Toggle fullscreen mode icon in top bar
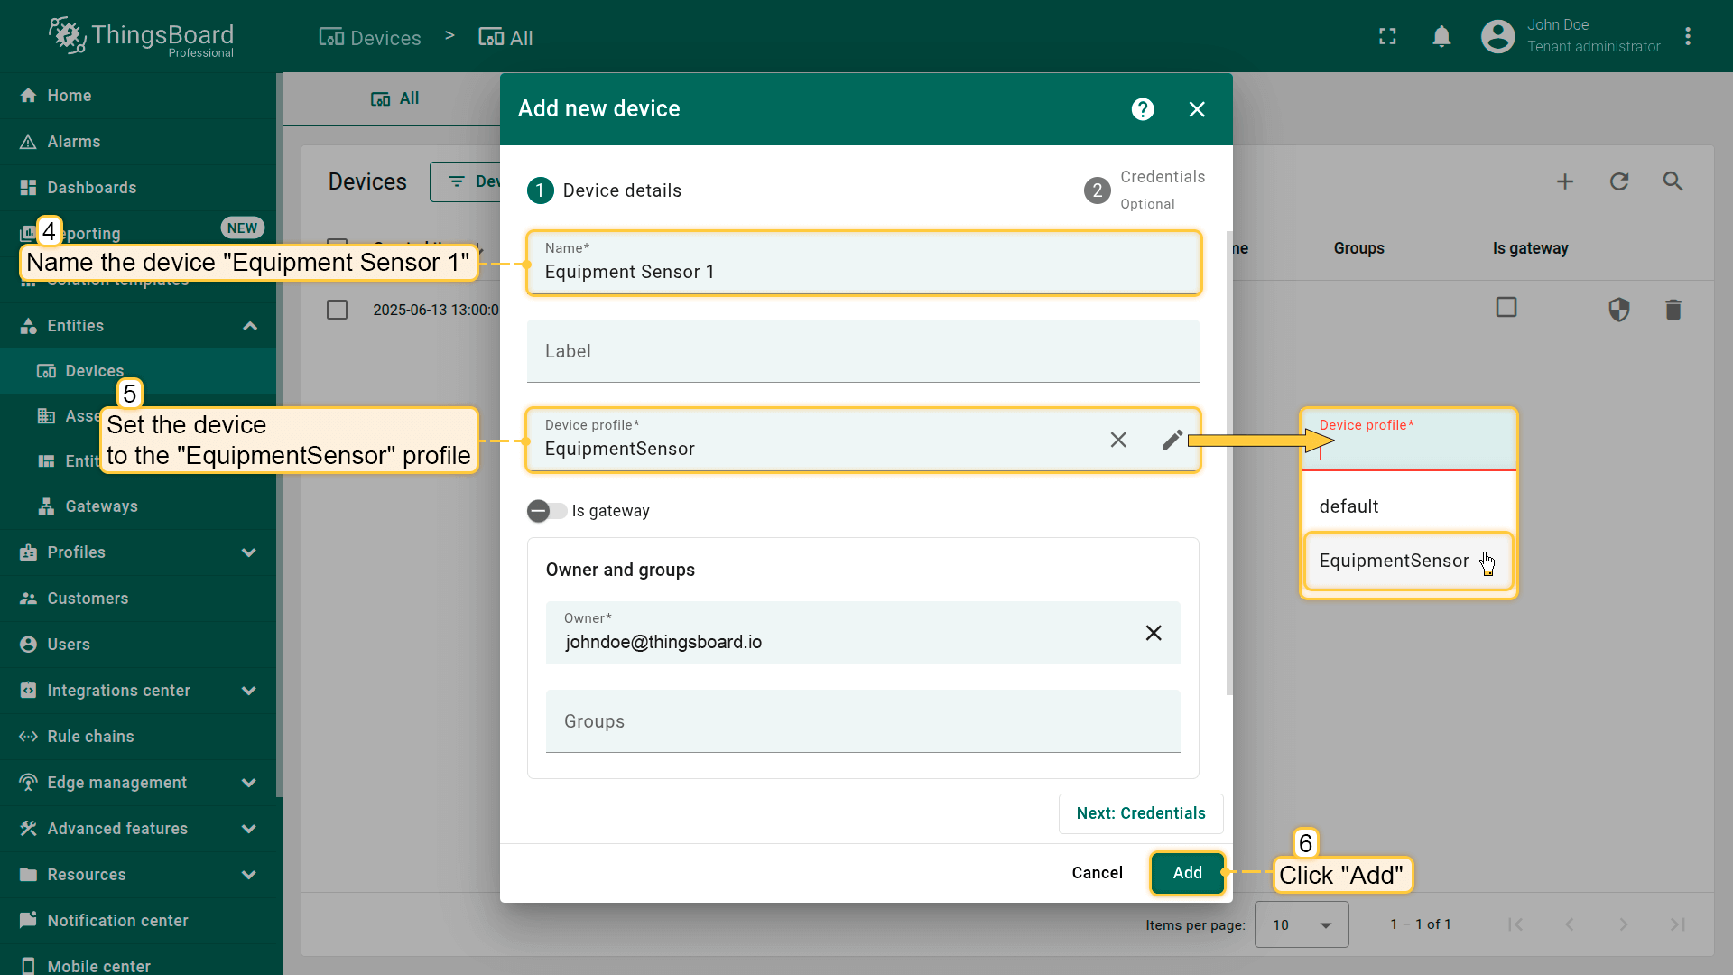 pyautogui.click(x=1387, y=37)
